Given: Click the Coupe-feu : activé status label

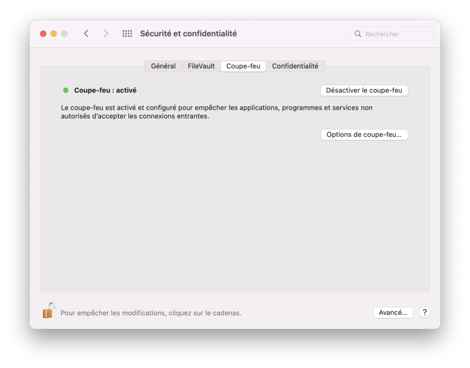Looking at the screenshot, I should (105, 90).
